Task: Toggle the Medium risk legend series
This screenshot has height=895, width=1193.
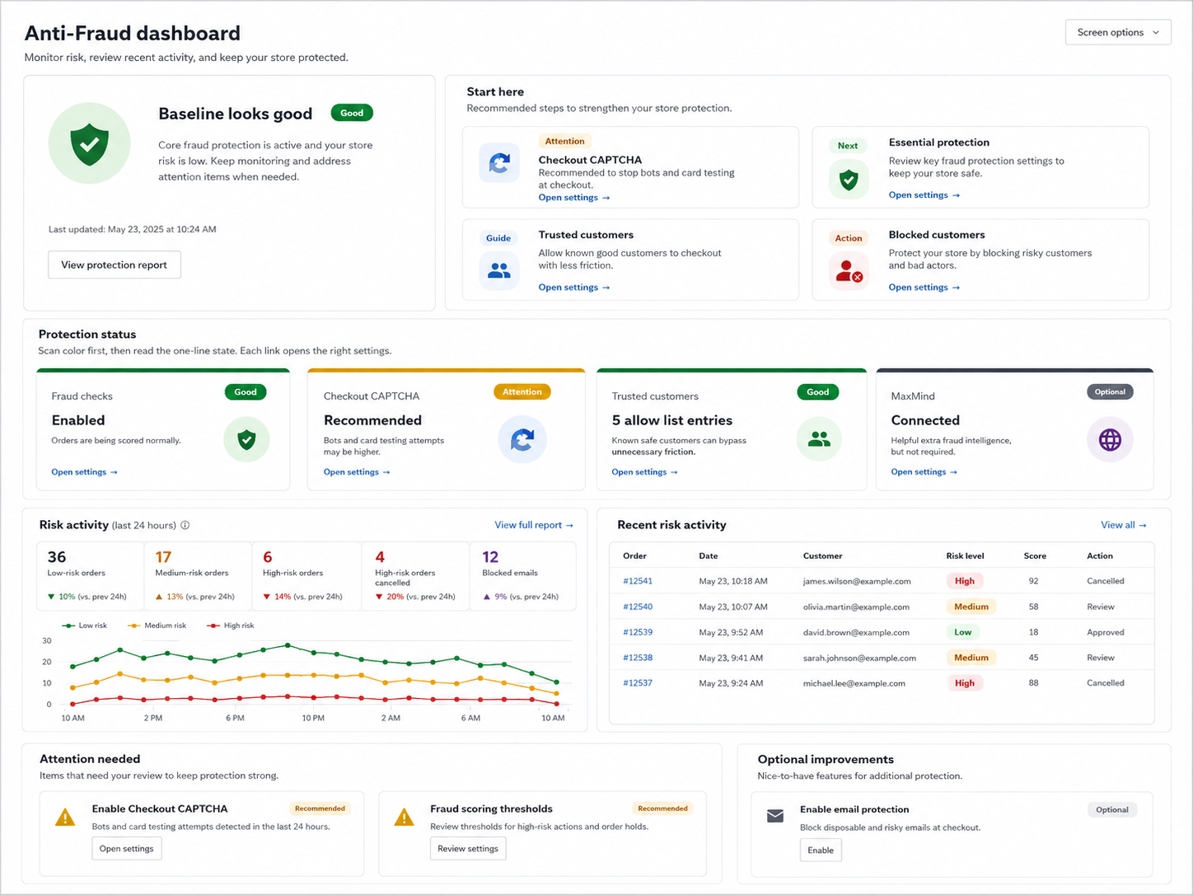Action: 157,626
